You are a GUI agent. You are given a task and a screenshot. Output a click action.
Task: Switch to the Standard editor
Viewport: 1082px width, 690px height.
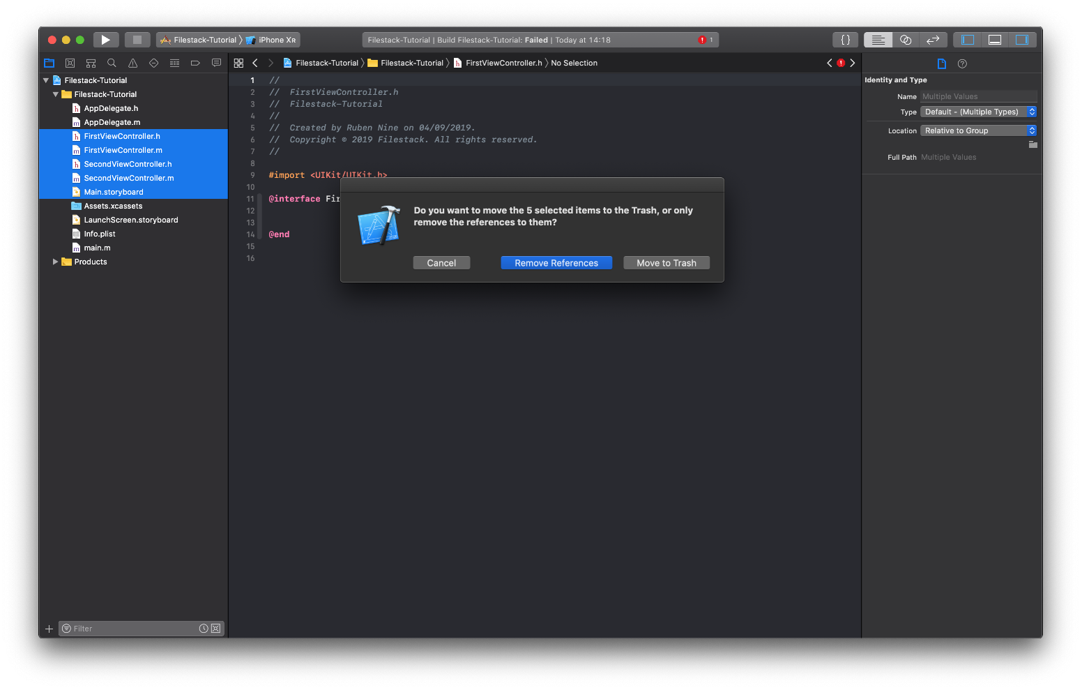[x=878, y=40]
